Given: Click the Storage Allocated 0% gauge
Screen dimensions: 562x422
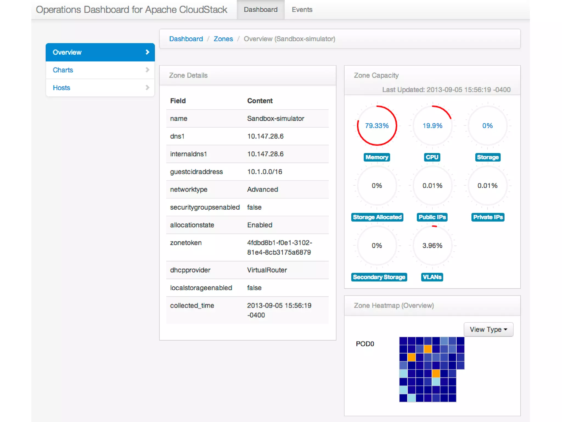Looking at the screenshot, I should pyautogui.click(x=377, y=186).
